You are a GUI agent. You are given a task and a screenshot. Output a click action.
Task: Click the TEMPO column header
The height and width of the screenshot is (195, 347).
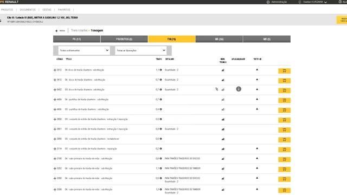(159, 59)
